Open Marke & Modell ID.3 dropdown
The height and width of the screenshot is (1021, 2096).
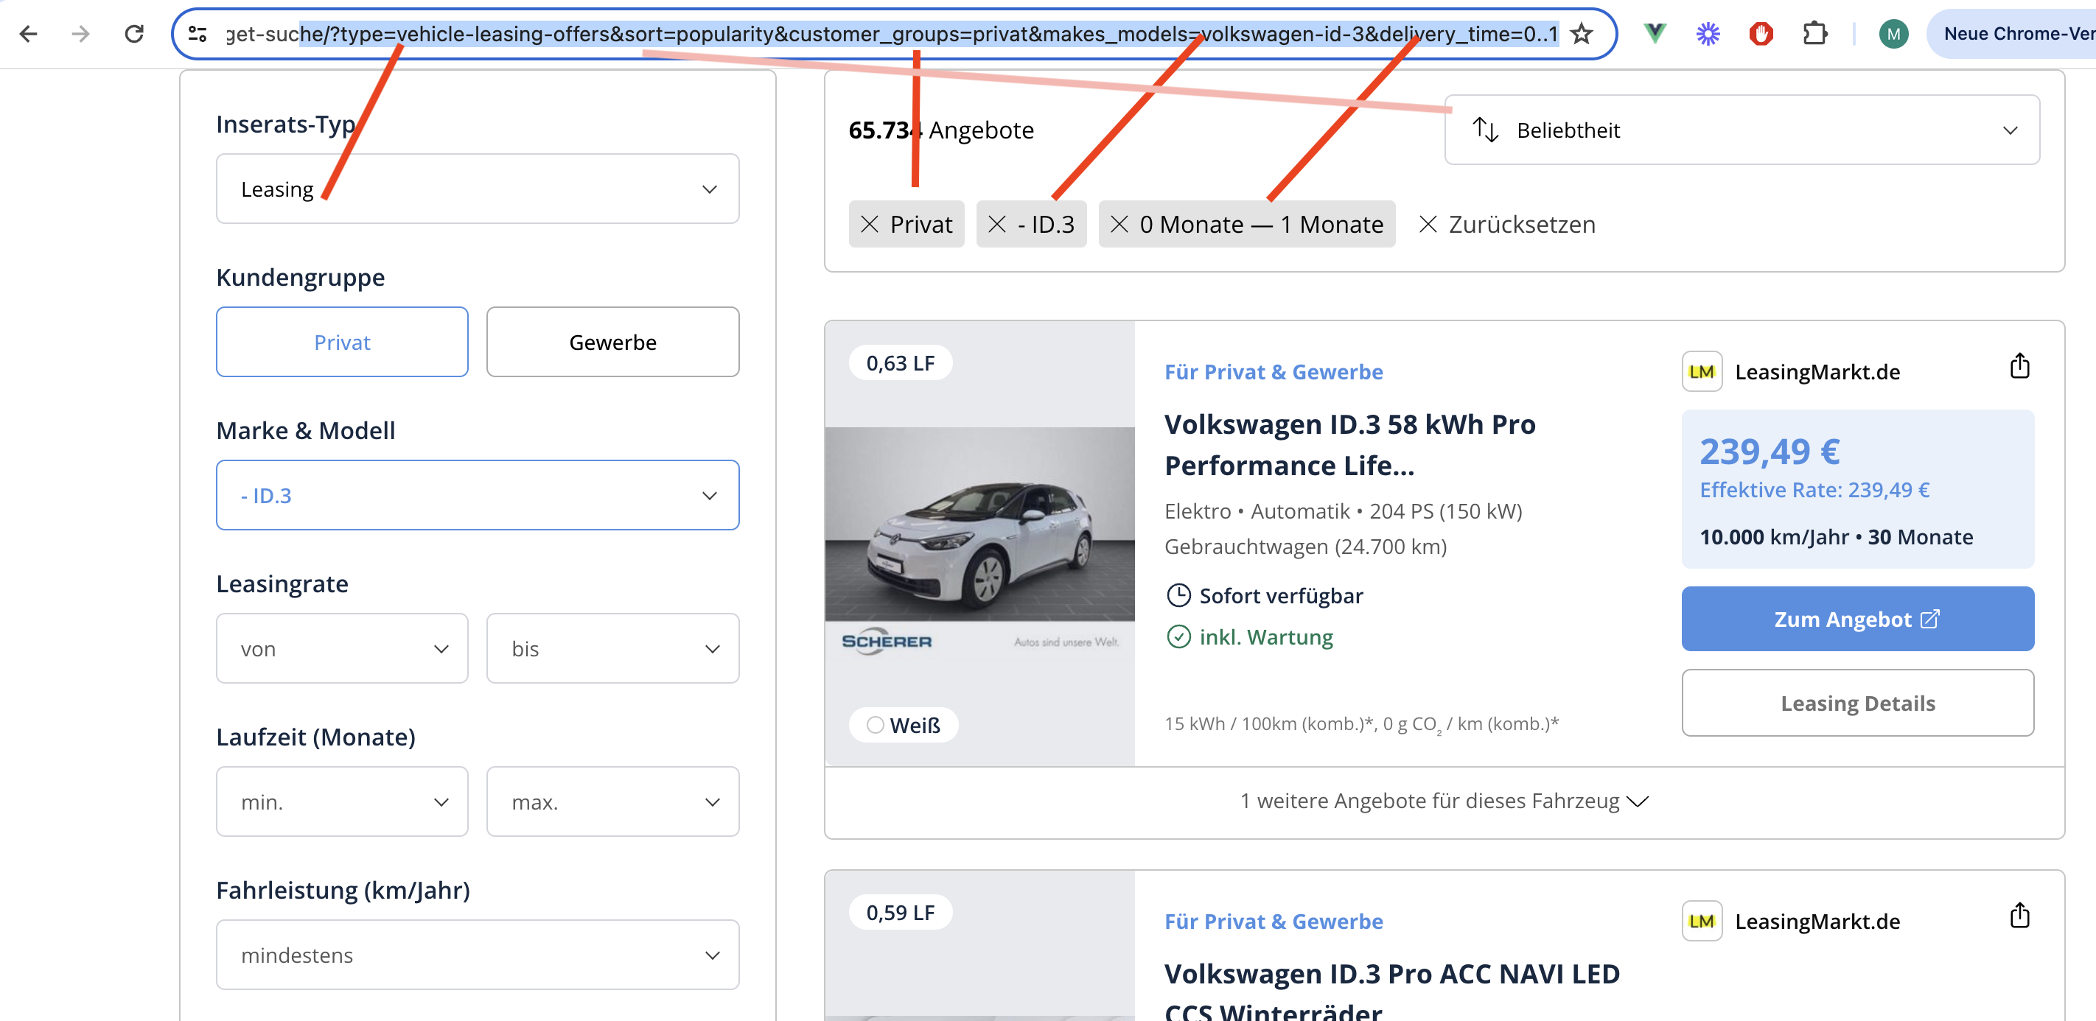tap(478, 496)
